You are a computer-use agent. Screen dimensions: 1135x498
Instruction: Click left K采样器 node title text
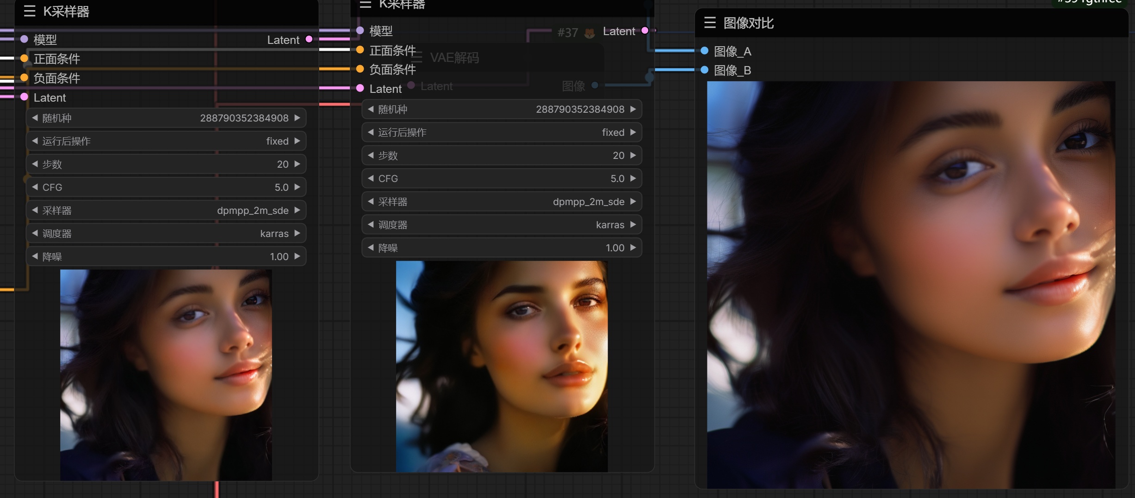pos(66,11)
